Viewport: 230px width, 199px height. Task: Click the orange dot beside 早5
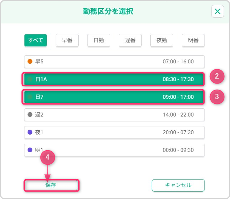[30, 62]
